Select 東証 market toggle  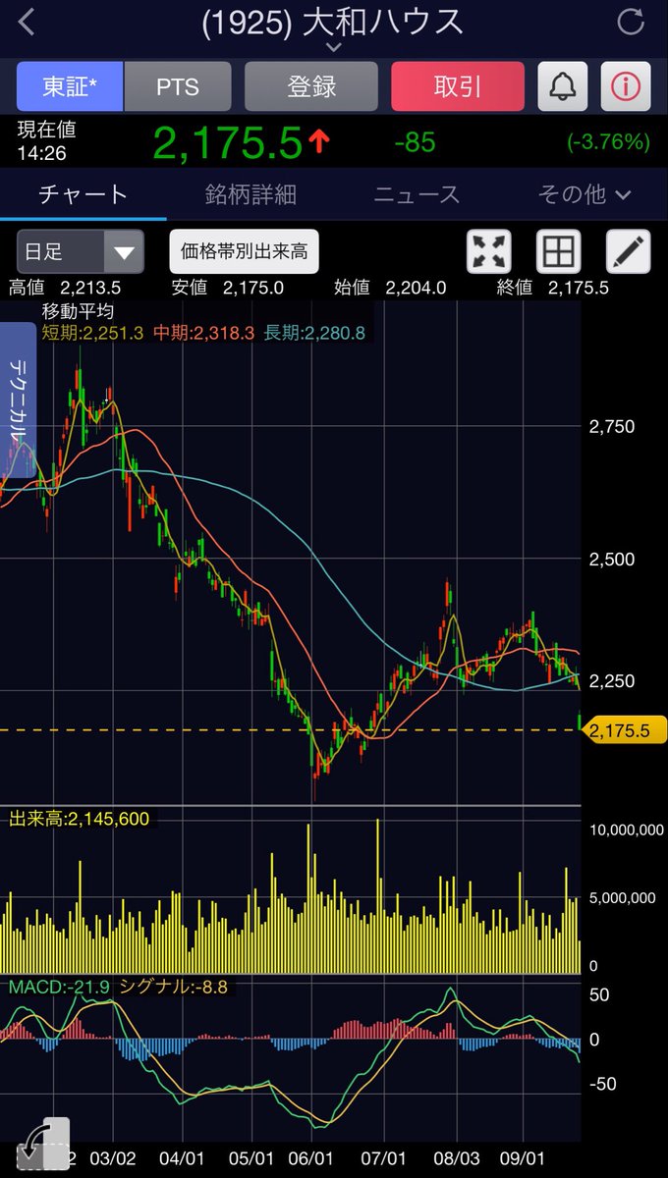pos(70,86)
